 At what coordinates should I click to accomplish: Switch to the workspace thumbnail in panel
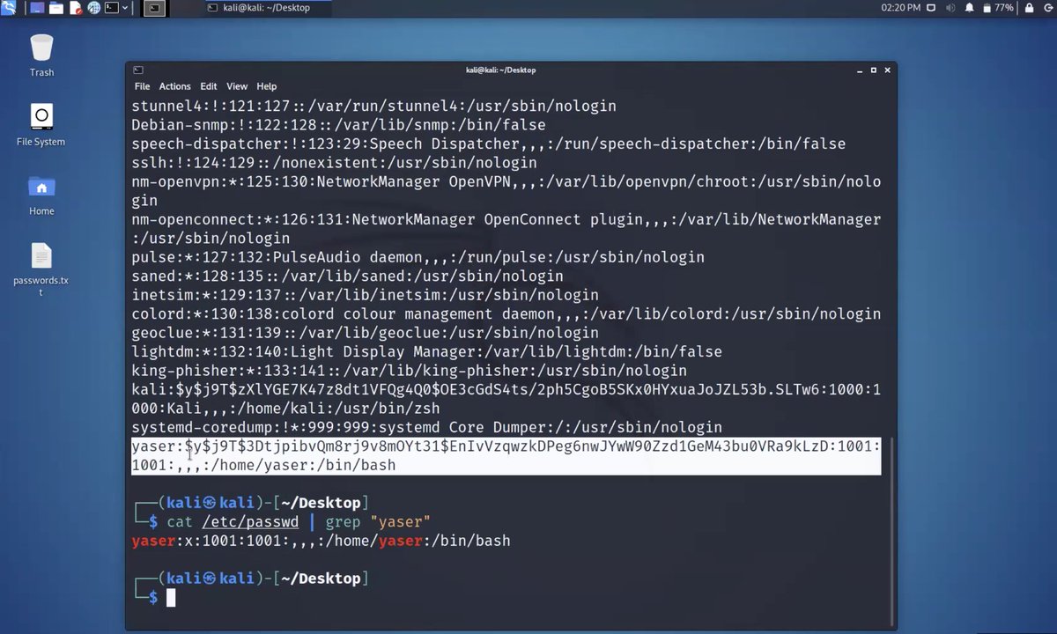click(x=154, y=8)
